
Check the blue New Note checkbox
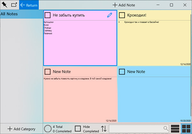point(122,72)
